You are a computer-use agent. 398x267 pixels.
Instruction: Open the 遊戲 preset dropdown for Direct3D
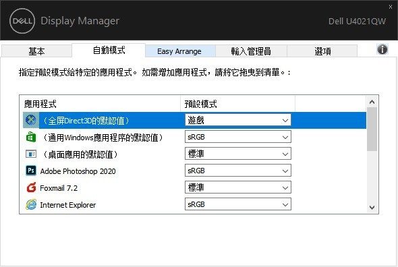pyautogui.click(x=238, y=120)
